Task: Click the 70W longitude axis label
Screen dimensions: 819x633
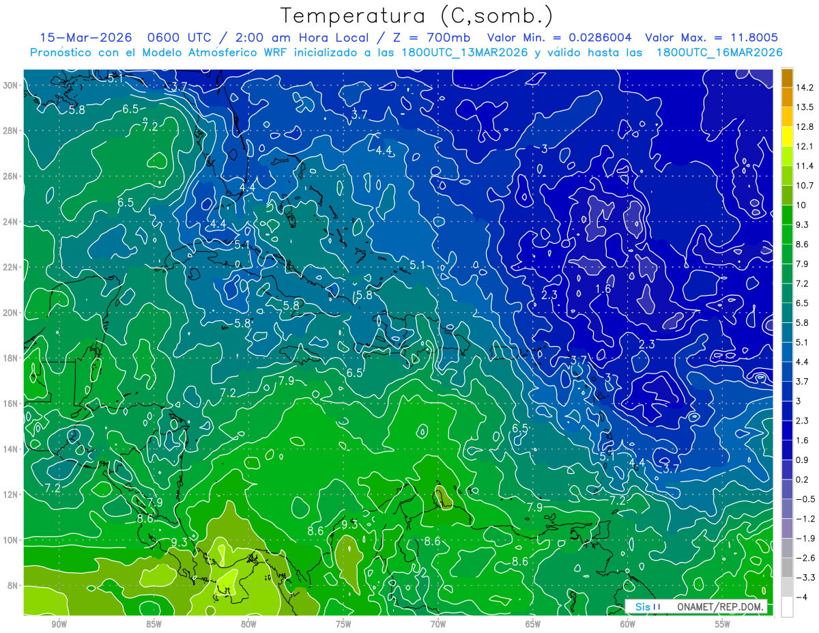Action: point(438,624)
